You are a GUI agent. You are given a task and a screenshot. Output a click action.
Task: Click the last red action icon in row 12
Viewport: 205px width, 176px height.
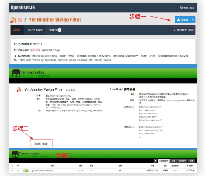point(193,170)
